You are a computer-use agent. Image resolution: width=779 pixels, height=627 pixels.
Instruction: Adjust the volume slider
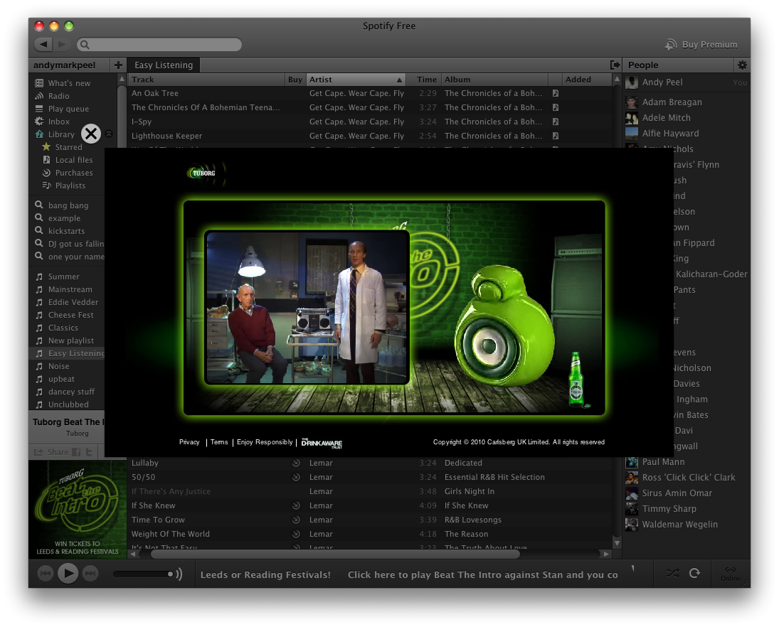click(143, 574)
